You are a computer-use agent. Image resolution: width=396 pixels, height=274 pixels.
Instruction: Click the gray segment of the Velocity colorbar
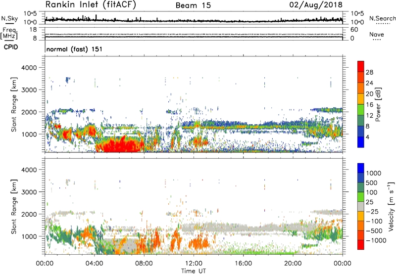[x=361, y=207]
